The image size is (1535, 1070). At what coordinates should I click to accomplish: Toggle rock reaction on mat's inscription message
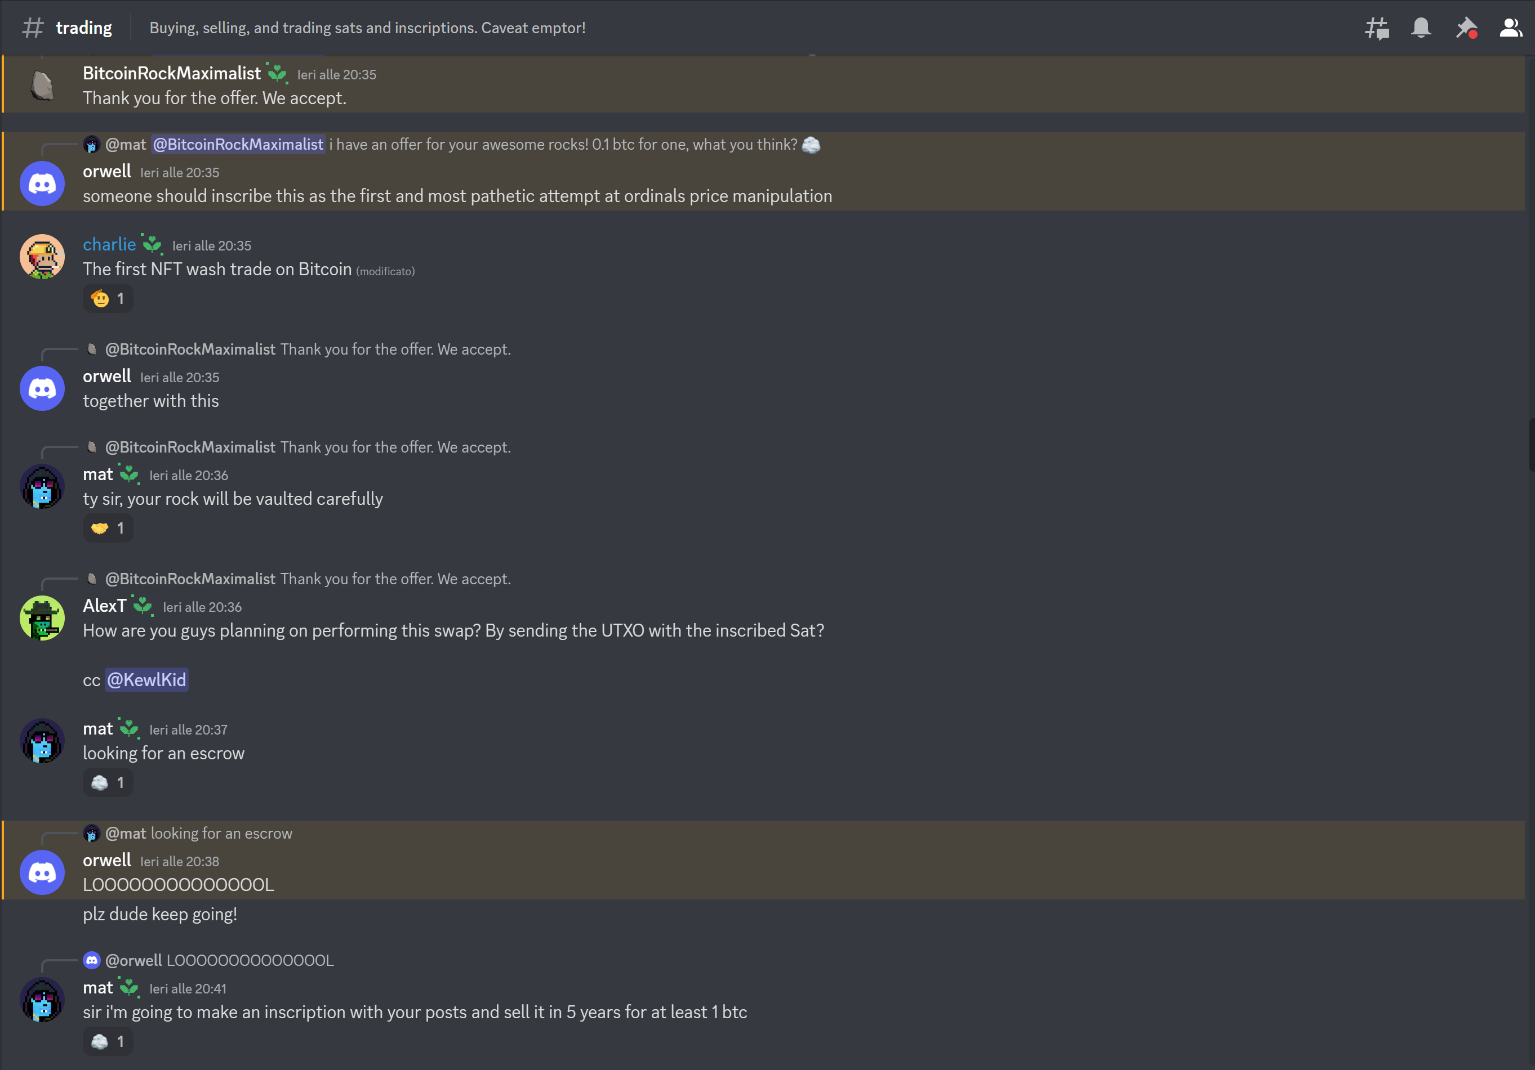pos(108,1041)
